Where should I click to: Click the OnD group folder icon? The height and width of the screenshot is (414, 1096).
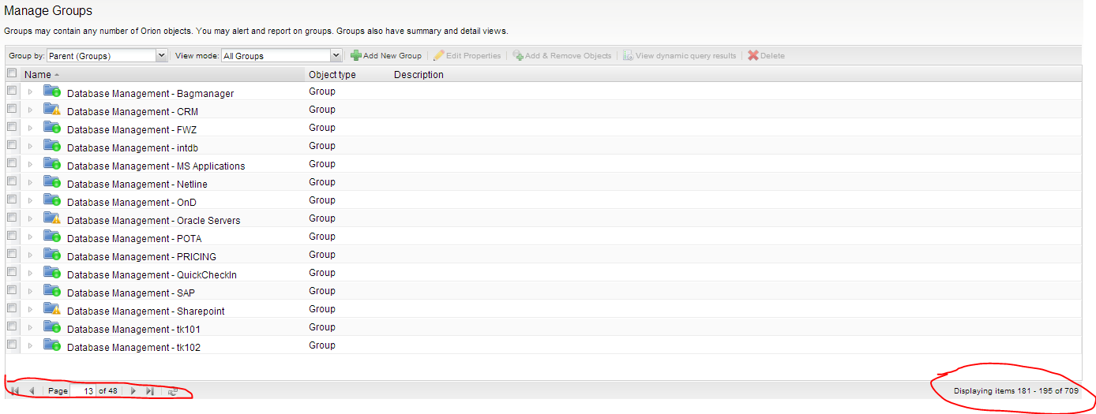point(52,200)
